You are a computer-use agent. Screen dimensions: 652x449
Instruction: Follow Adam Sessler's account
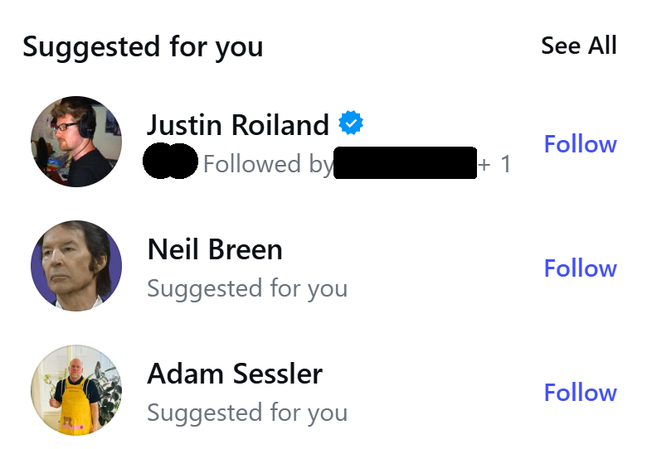(580, 393)
